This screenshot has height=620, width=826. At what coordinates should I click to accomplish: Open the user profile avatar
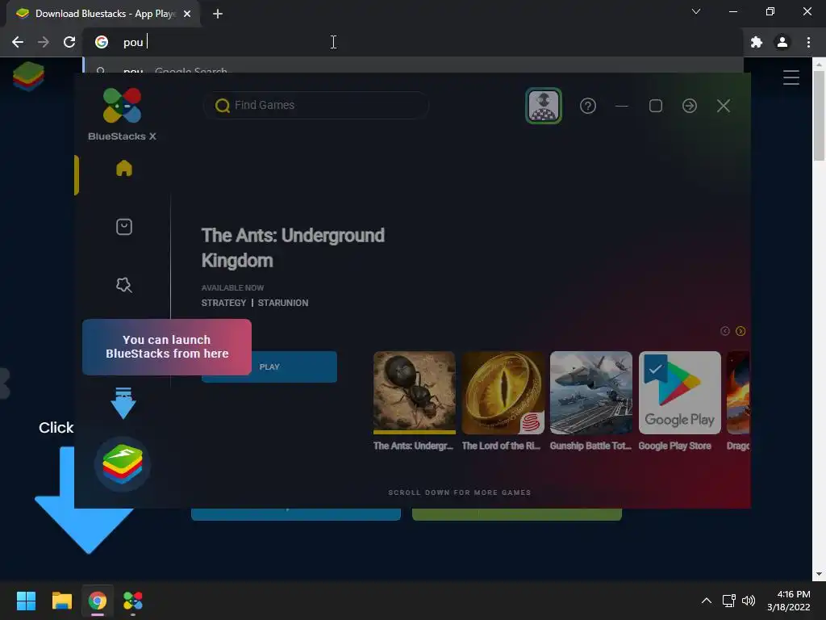pos(544,106)
